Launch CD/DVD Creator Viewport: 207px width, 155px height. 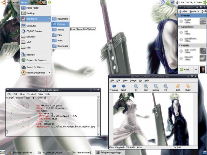coord(35,31)
